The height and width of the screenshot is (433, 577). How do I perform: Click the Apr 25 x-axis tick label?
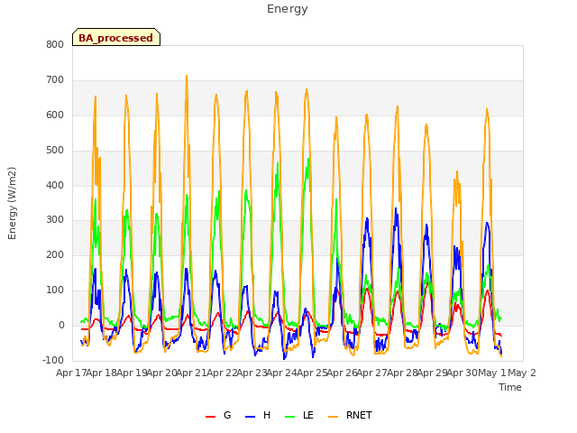pyautogui.click(x=312, y=373)
